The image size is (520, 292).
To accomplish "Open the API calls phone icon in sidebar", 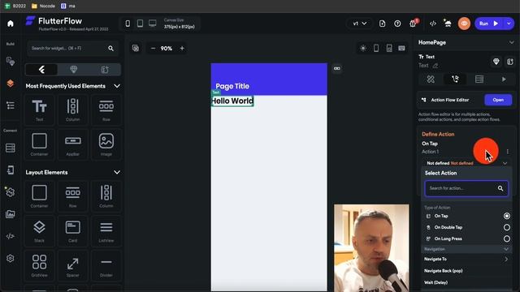I will (11, 170).
